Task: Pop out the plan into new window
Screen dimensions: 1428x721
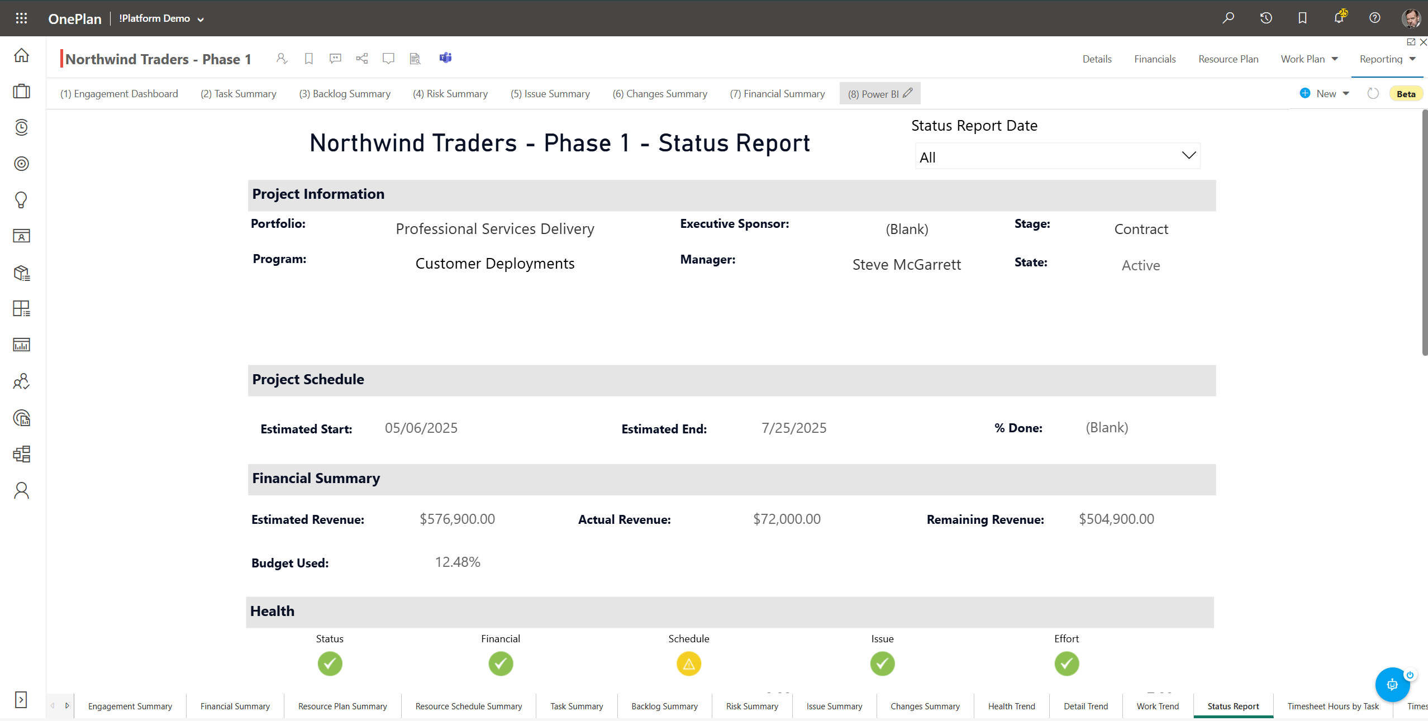Action: point(1411,42)
